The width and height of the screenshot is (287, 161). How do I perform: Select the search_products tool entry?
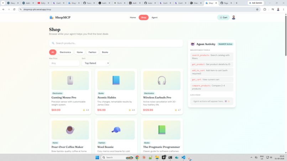212,57
